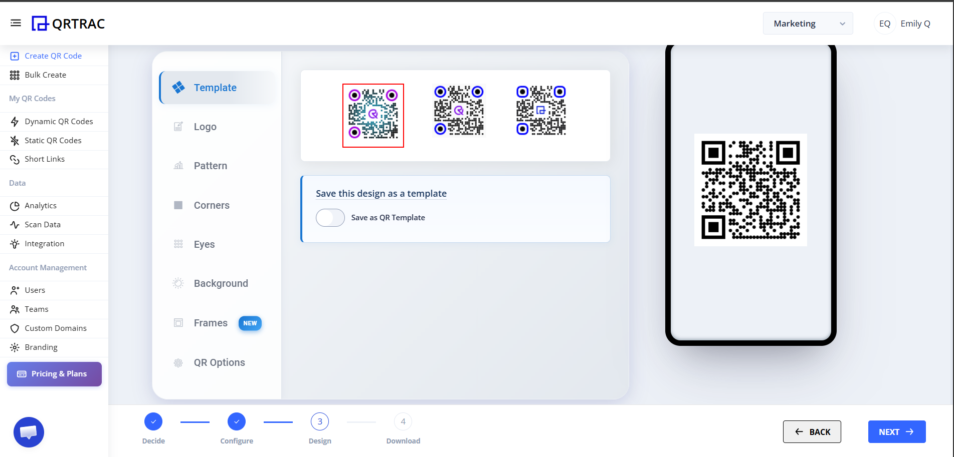Image resolution: width=954 pixels, height=457 pixels.
Task: Click the Dynamic QR Codes lightning icon
Action: [15, 122]
